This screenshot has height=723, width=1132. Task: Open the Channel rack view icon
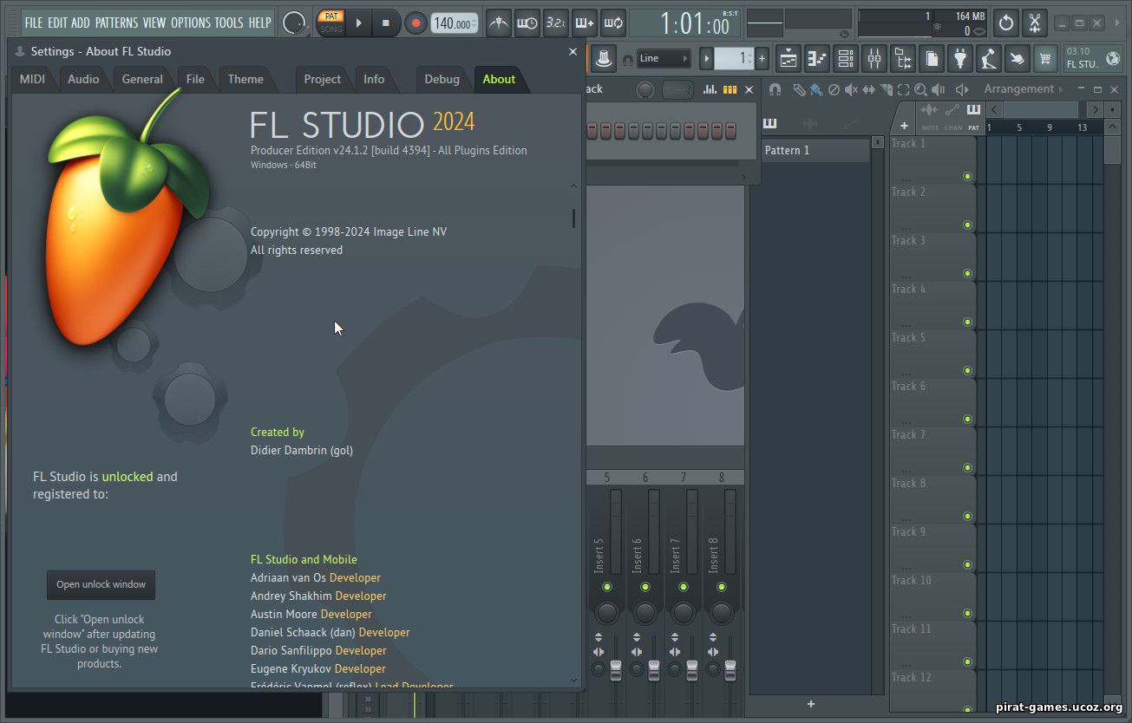[x=846, y=59]
